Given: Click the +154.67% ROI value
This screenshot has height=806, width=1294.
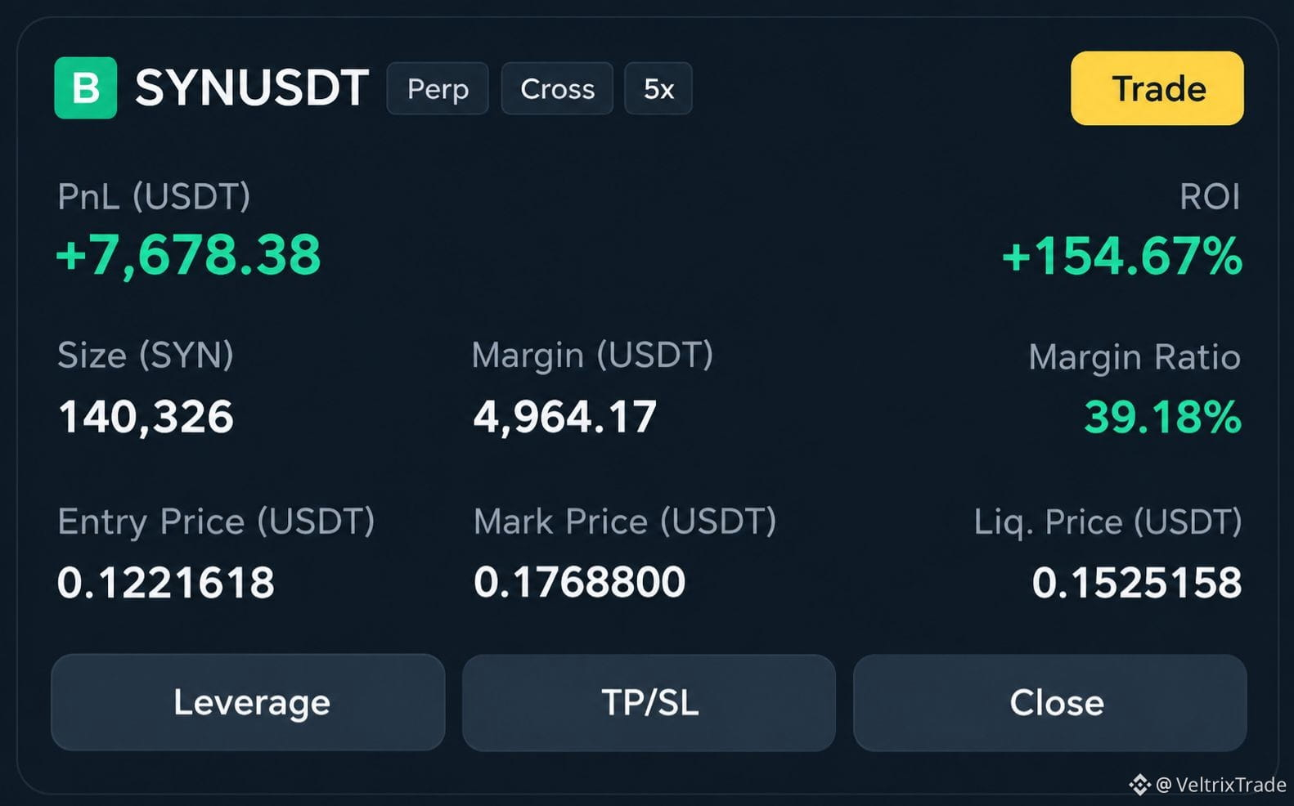Looking at the screenshot, I should pos(1122,256).
